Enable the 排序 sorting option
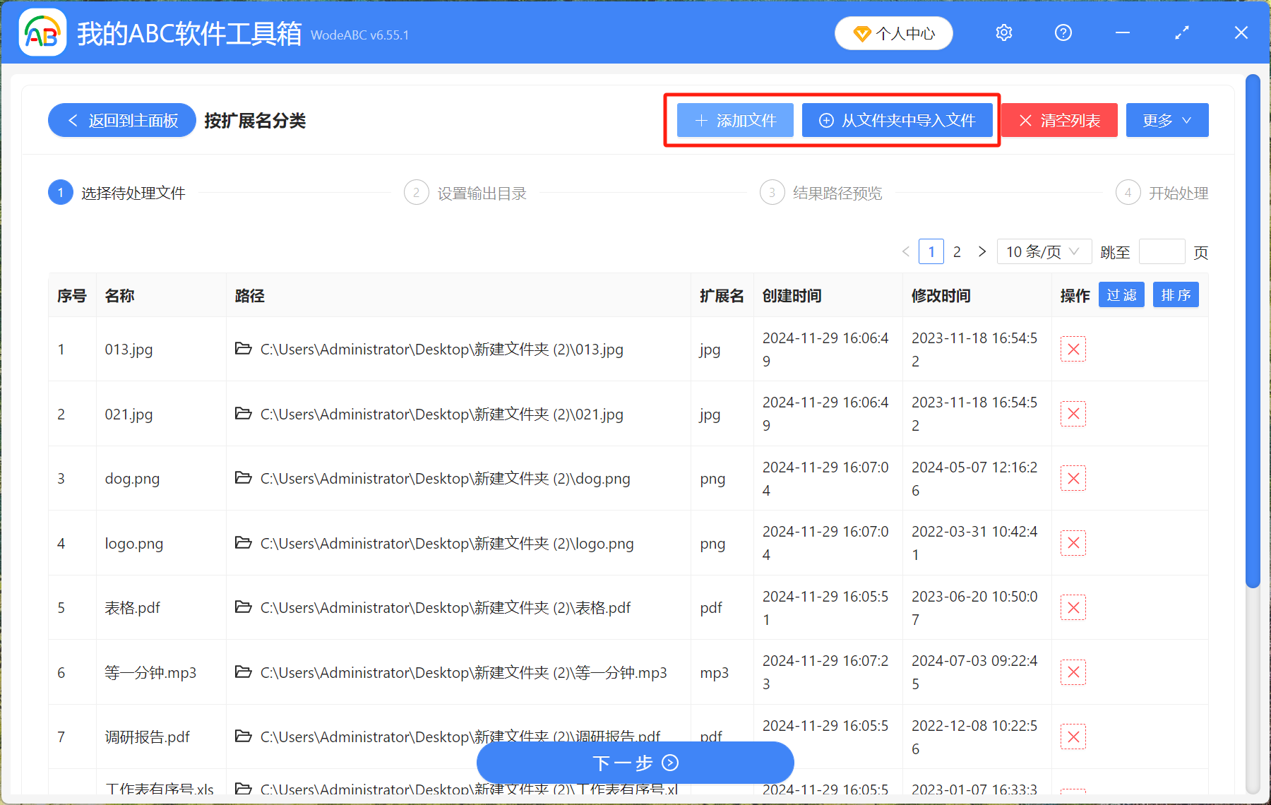This screenshot has height=805, width=1271. click(x=1175, y=294)
